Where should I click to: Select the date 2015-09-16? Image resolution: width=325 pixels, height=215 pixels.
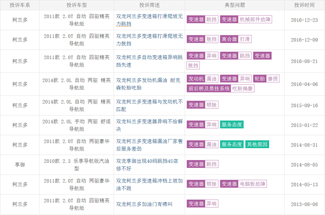pos(304,105)
